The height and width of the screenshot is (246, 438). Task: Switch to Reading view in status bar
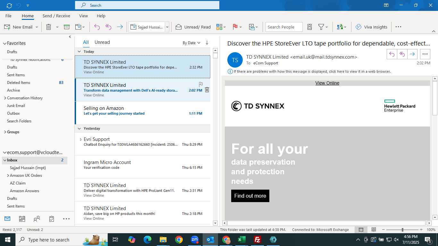(x=374, y=230)
